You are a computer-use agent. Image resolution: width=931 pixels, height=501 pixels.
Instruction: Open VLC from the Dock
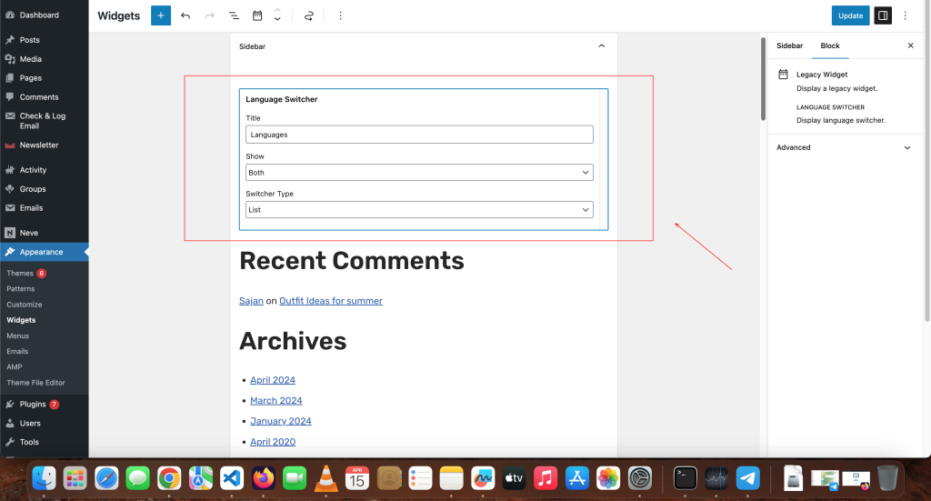pyautogui.click(x=326, y=478)
